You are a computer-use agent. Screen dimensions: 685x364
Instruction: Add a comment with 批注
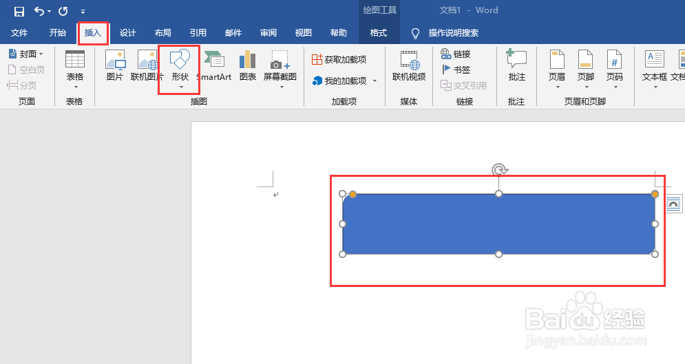click(516, 65)
